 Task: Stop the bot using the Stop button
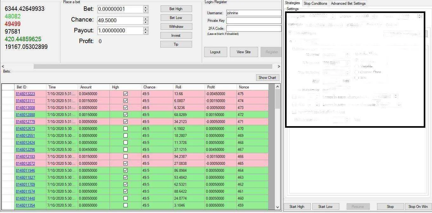(390, 207)
